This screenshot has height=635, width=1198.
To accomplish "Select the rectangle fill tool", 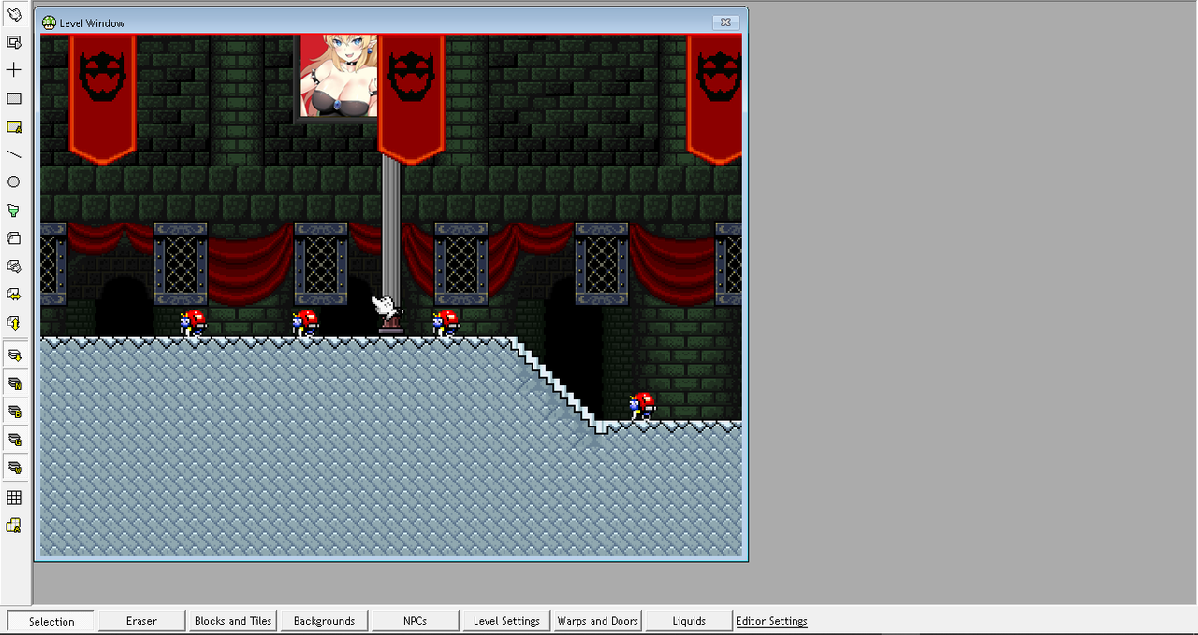I will click(14, 98).
